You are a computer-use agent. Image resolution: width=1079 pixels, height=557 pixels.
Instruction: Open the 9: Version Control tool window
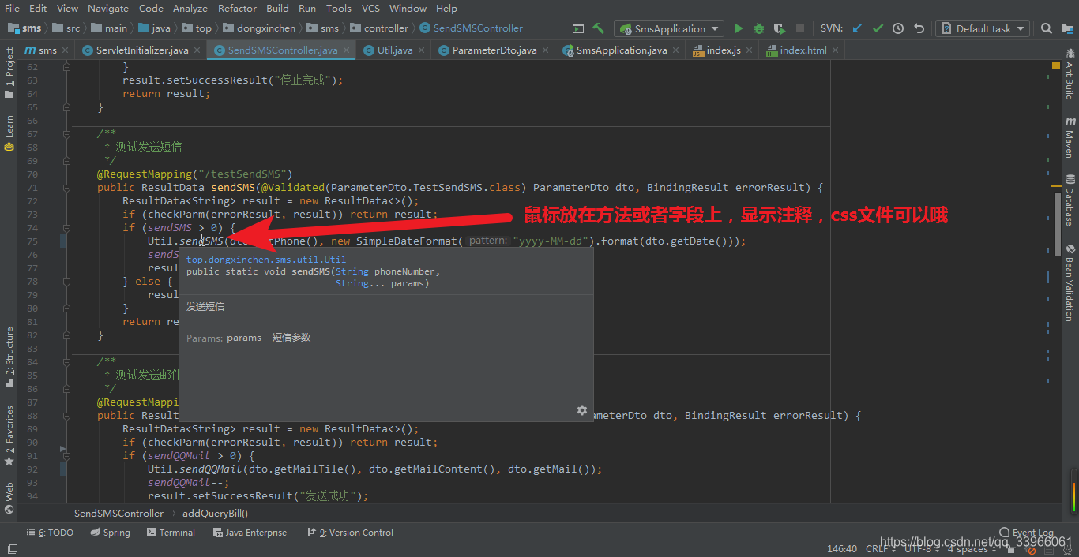pyautogui.click(x=350, y=533)
